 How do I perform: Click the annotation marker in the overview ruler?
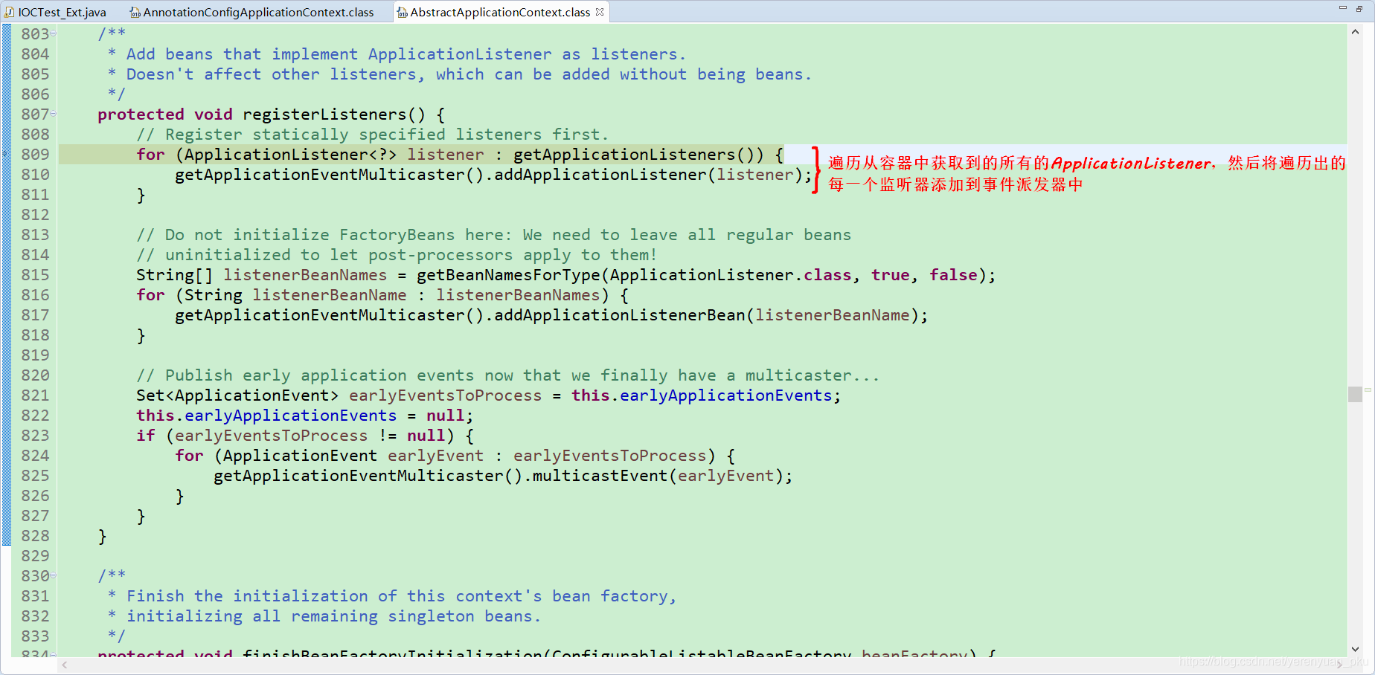tap(1368, 389)
